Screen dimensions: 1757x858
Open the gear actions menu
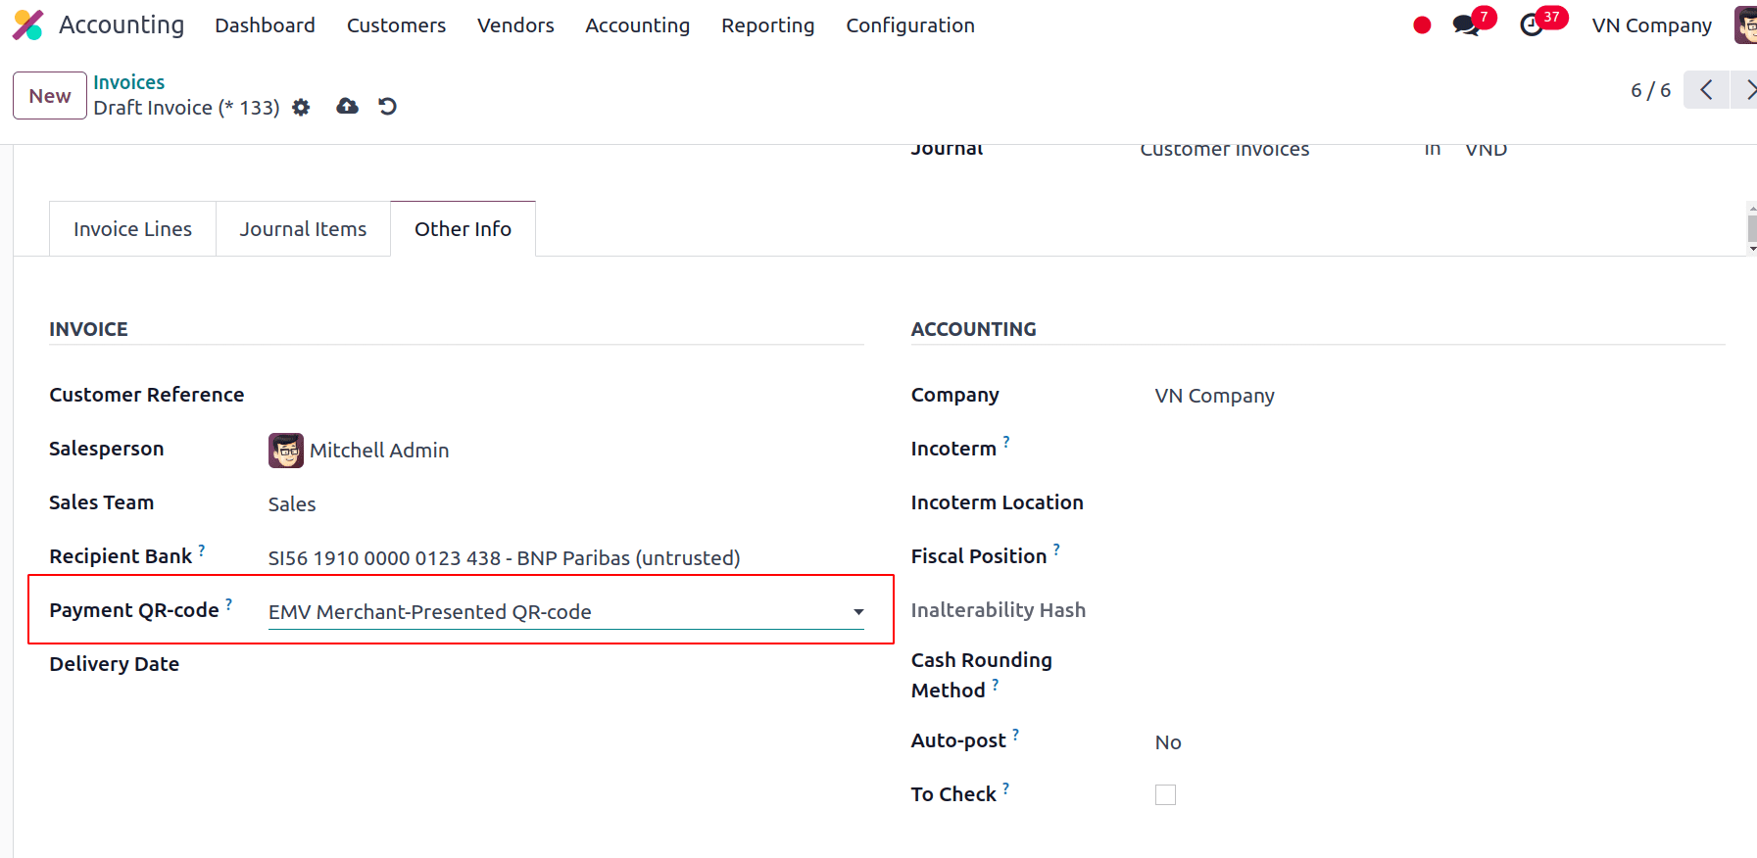(x=301, y=108)
